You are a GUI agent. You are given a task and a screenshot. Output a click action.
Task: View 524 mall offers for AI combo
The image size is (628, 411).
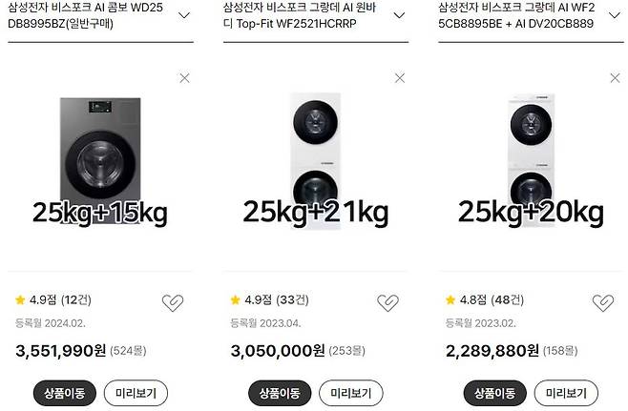click(x=127, y=351)
